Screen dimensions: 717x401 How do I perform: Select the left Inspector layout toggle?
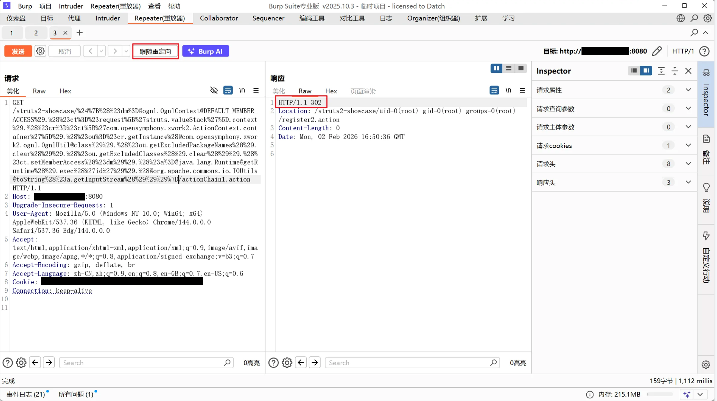(634, 71)
